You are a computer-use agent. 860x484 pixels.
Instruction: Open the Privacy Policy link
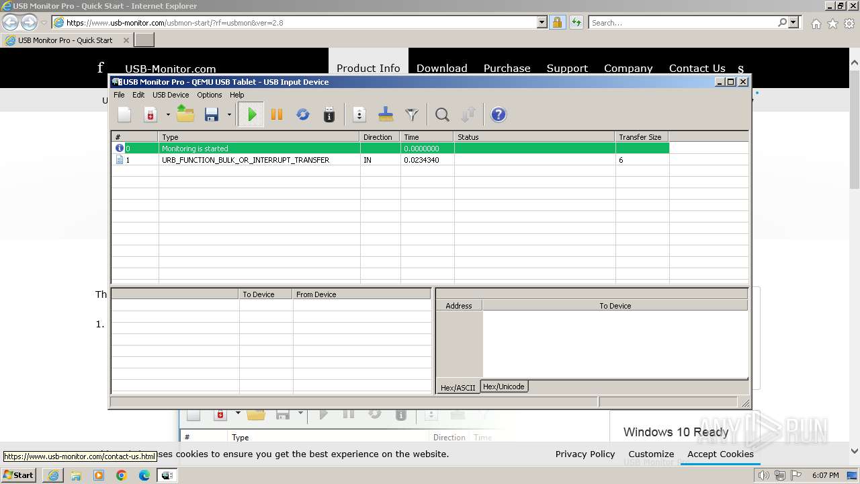coord(585,454)
